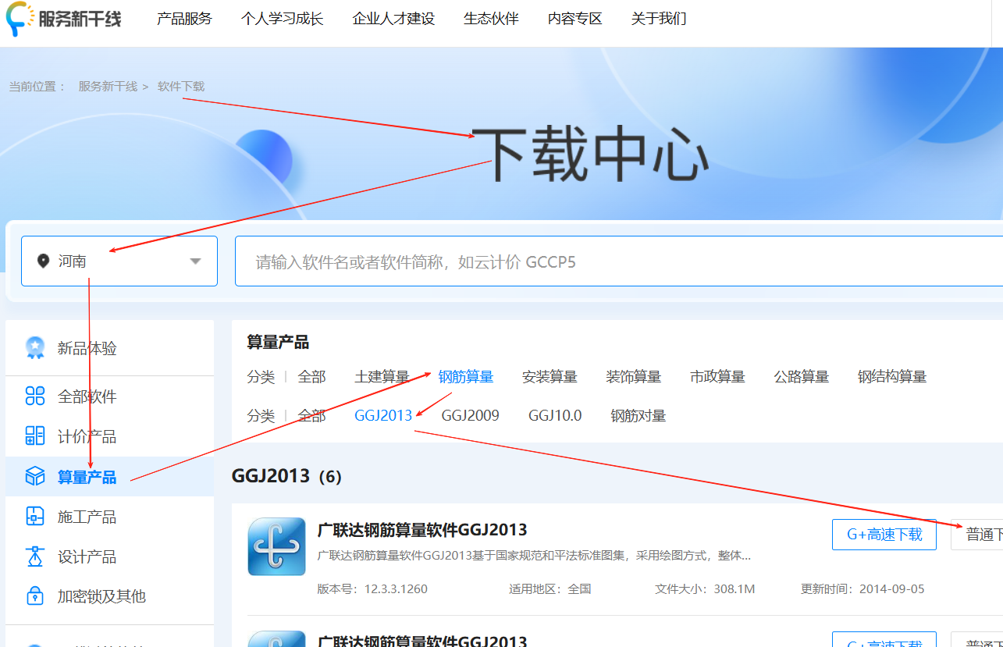Click the 施工产品 icon in sidebar
The width and height of the screenshot is (1003, 647).
point(35,517)
